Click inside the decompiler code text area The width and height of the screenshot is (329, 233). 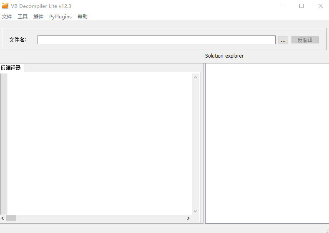(x=100, y=144)
